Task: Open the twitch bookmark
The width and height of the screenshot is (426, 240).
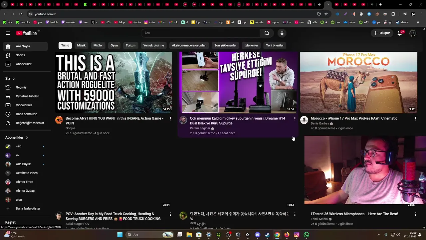Action: pos(51,22)
